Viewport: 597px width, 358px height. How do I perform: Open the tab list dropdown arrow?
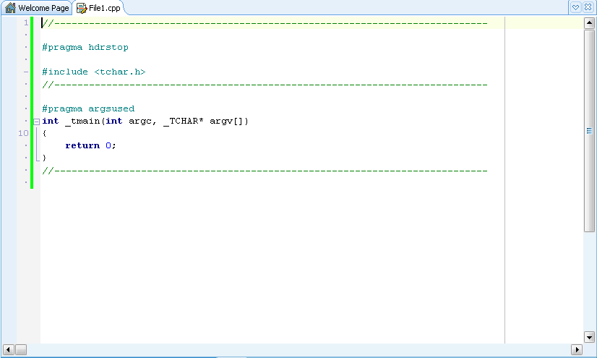[x=575, y=7]
